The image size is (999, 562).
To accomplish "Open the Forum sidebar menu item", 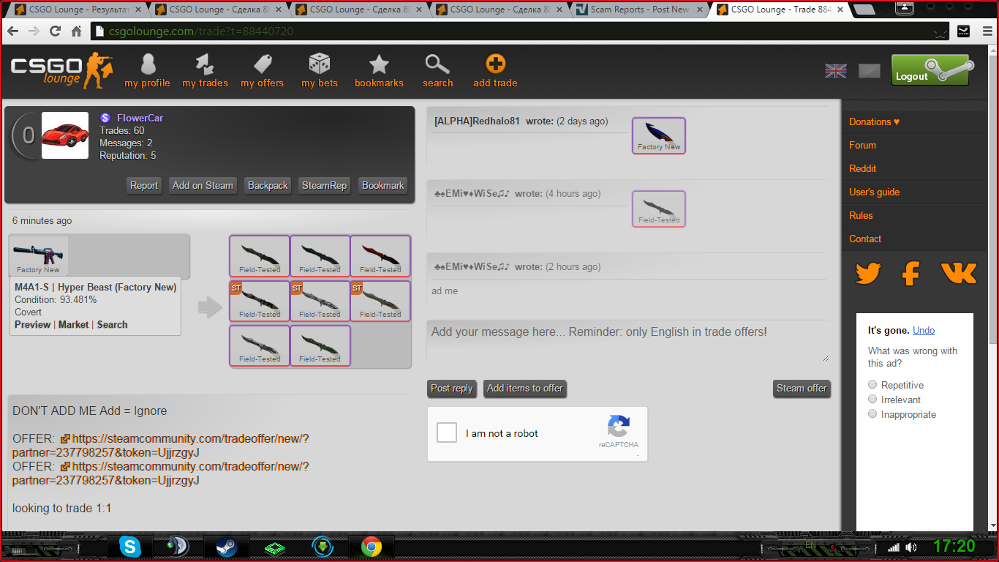I will [862, 145].
